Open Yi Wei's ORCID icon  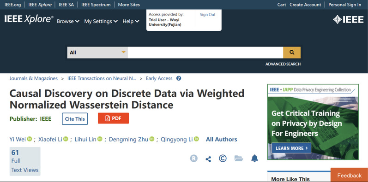[x=30, y=139]
